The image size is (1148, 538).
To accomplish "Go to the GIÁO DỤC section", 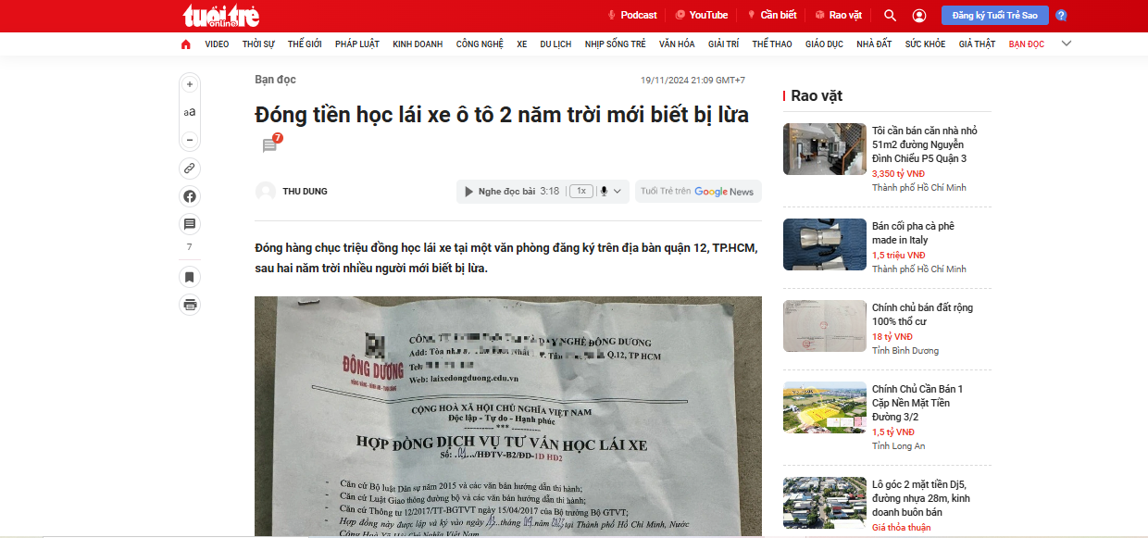I will tap(823, 44).
